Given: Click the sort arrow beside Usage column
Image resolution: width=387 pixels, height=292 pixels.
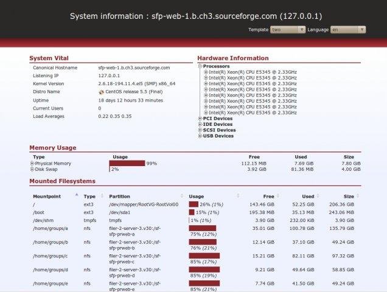Looking at the screenshot, I should [x=238, y=196].
